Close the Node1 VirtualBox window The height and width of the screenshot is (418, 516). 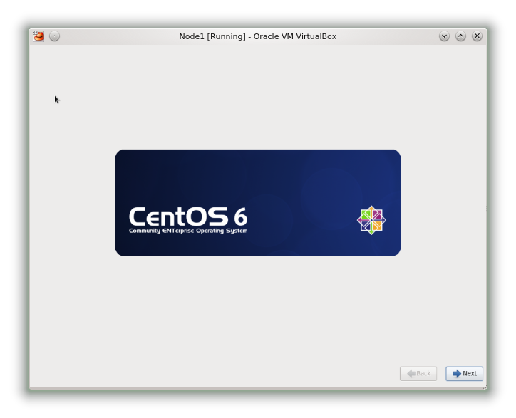pyautogui.click(x=478, y=36)
